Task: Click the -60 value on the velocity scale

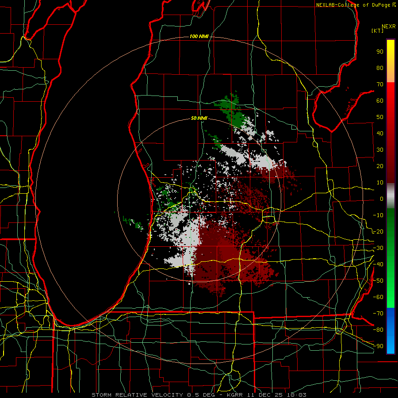Action: (x=378, y=297)
